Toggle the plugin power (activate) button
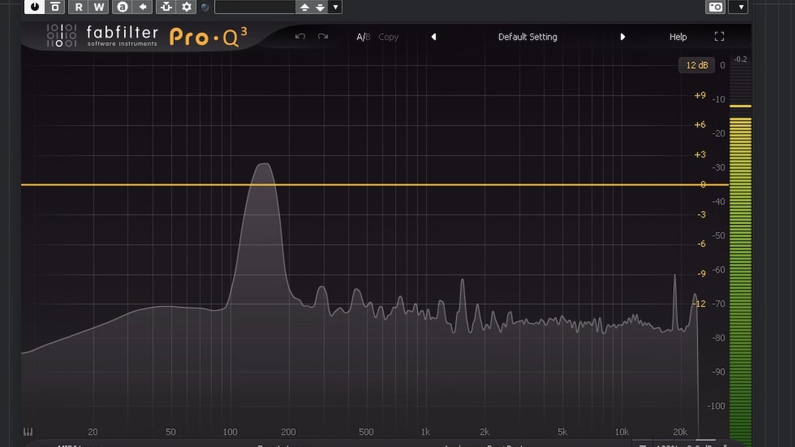 (x=34, y=7)
